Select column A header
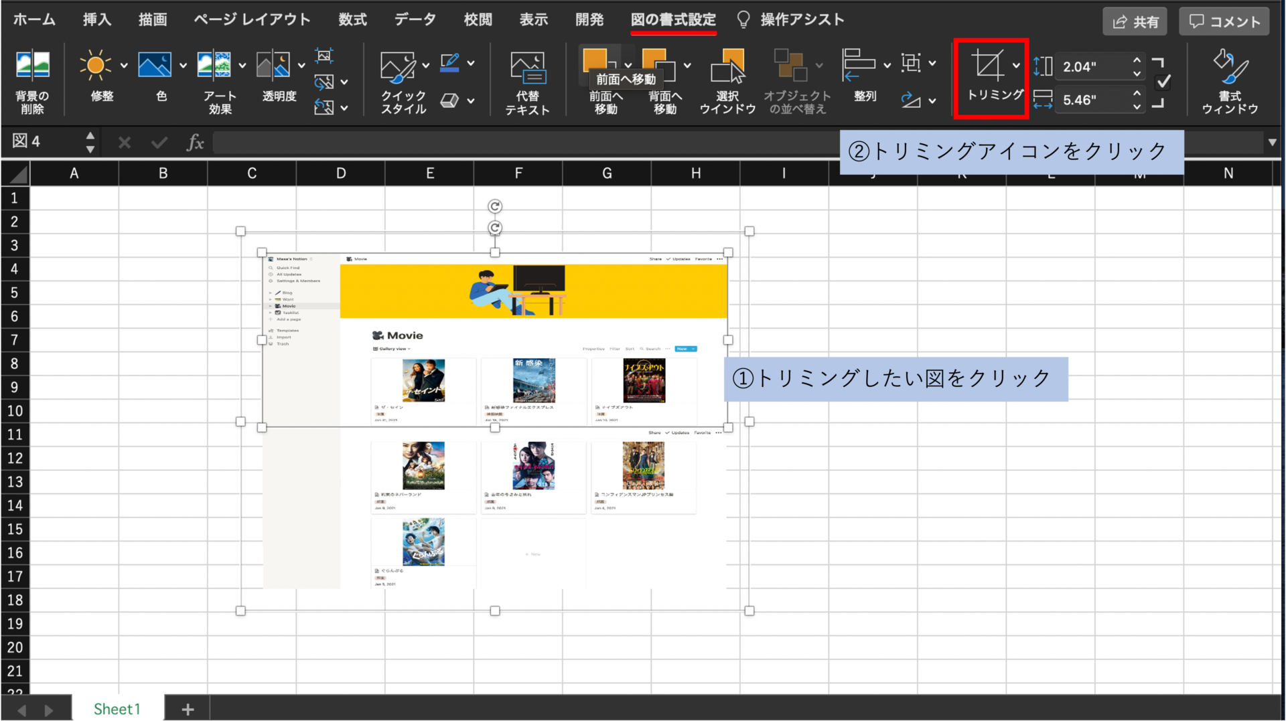Screen dimensions: 1286x721 (74, 173)
